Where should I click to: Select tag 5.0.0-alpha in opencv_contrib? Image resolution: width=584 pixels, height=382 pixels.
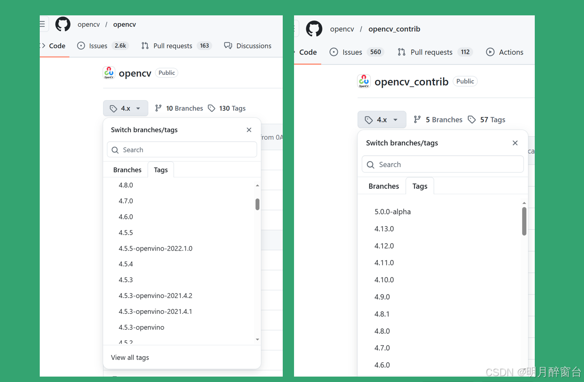(392, 212)
